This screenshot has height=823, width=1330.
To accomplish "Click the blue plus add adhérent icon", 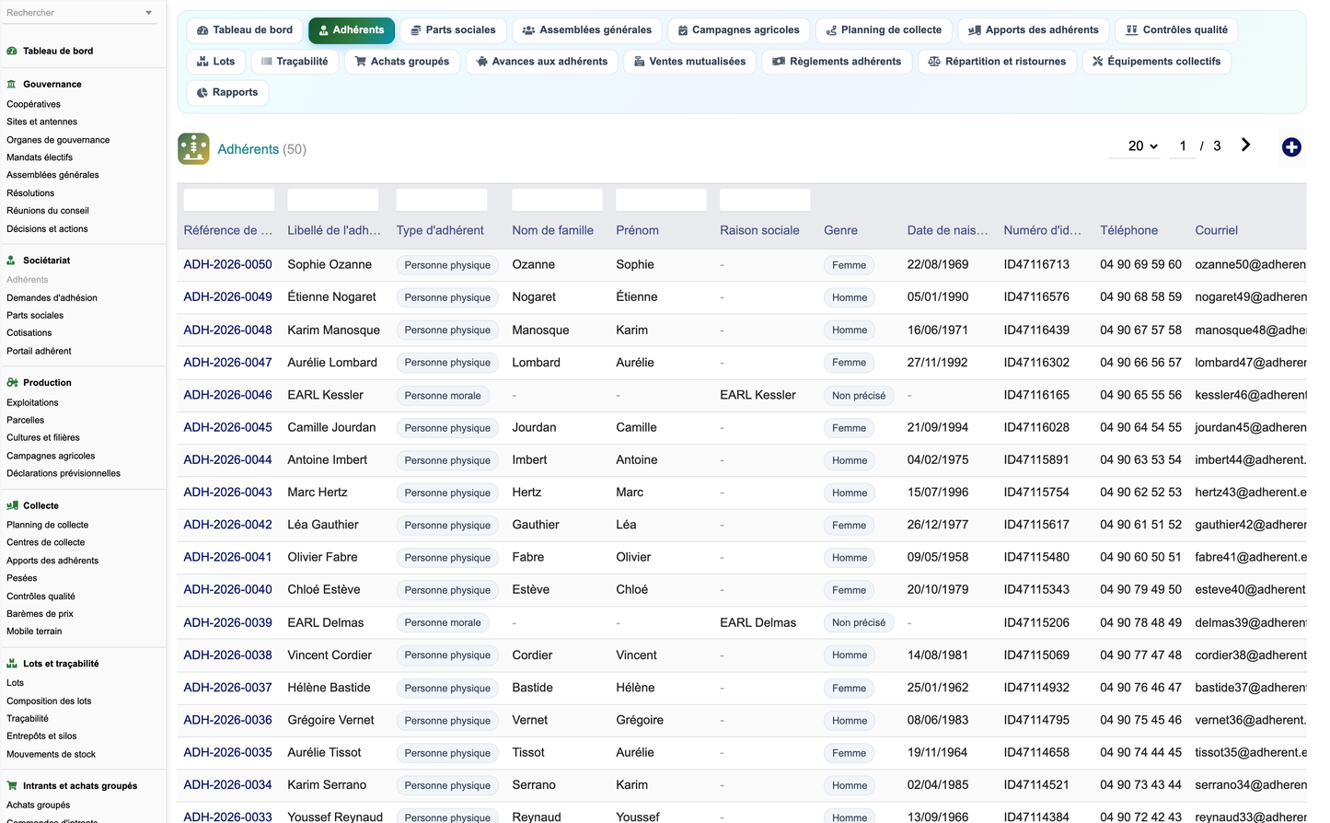I will tap(1291, 147).
